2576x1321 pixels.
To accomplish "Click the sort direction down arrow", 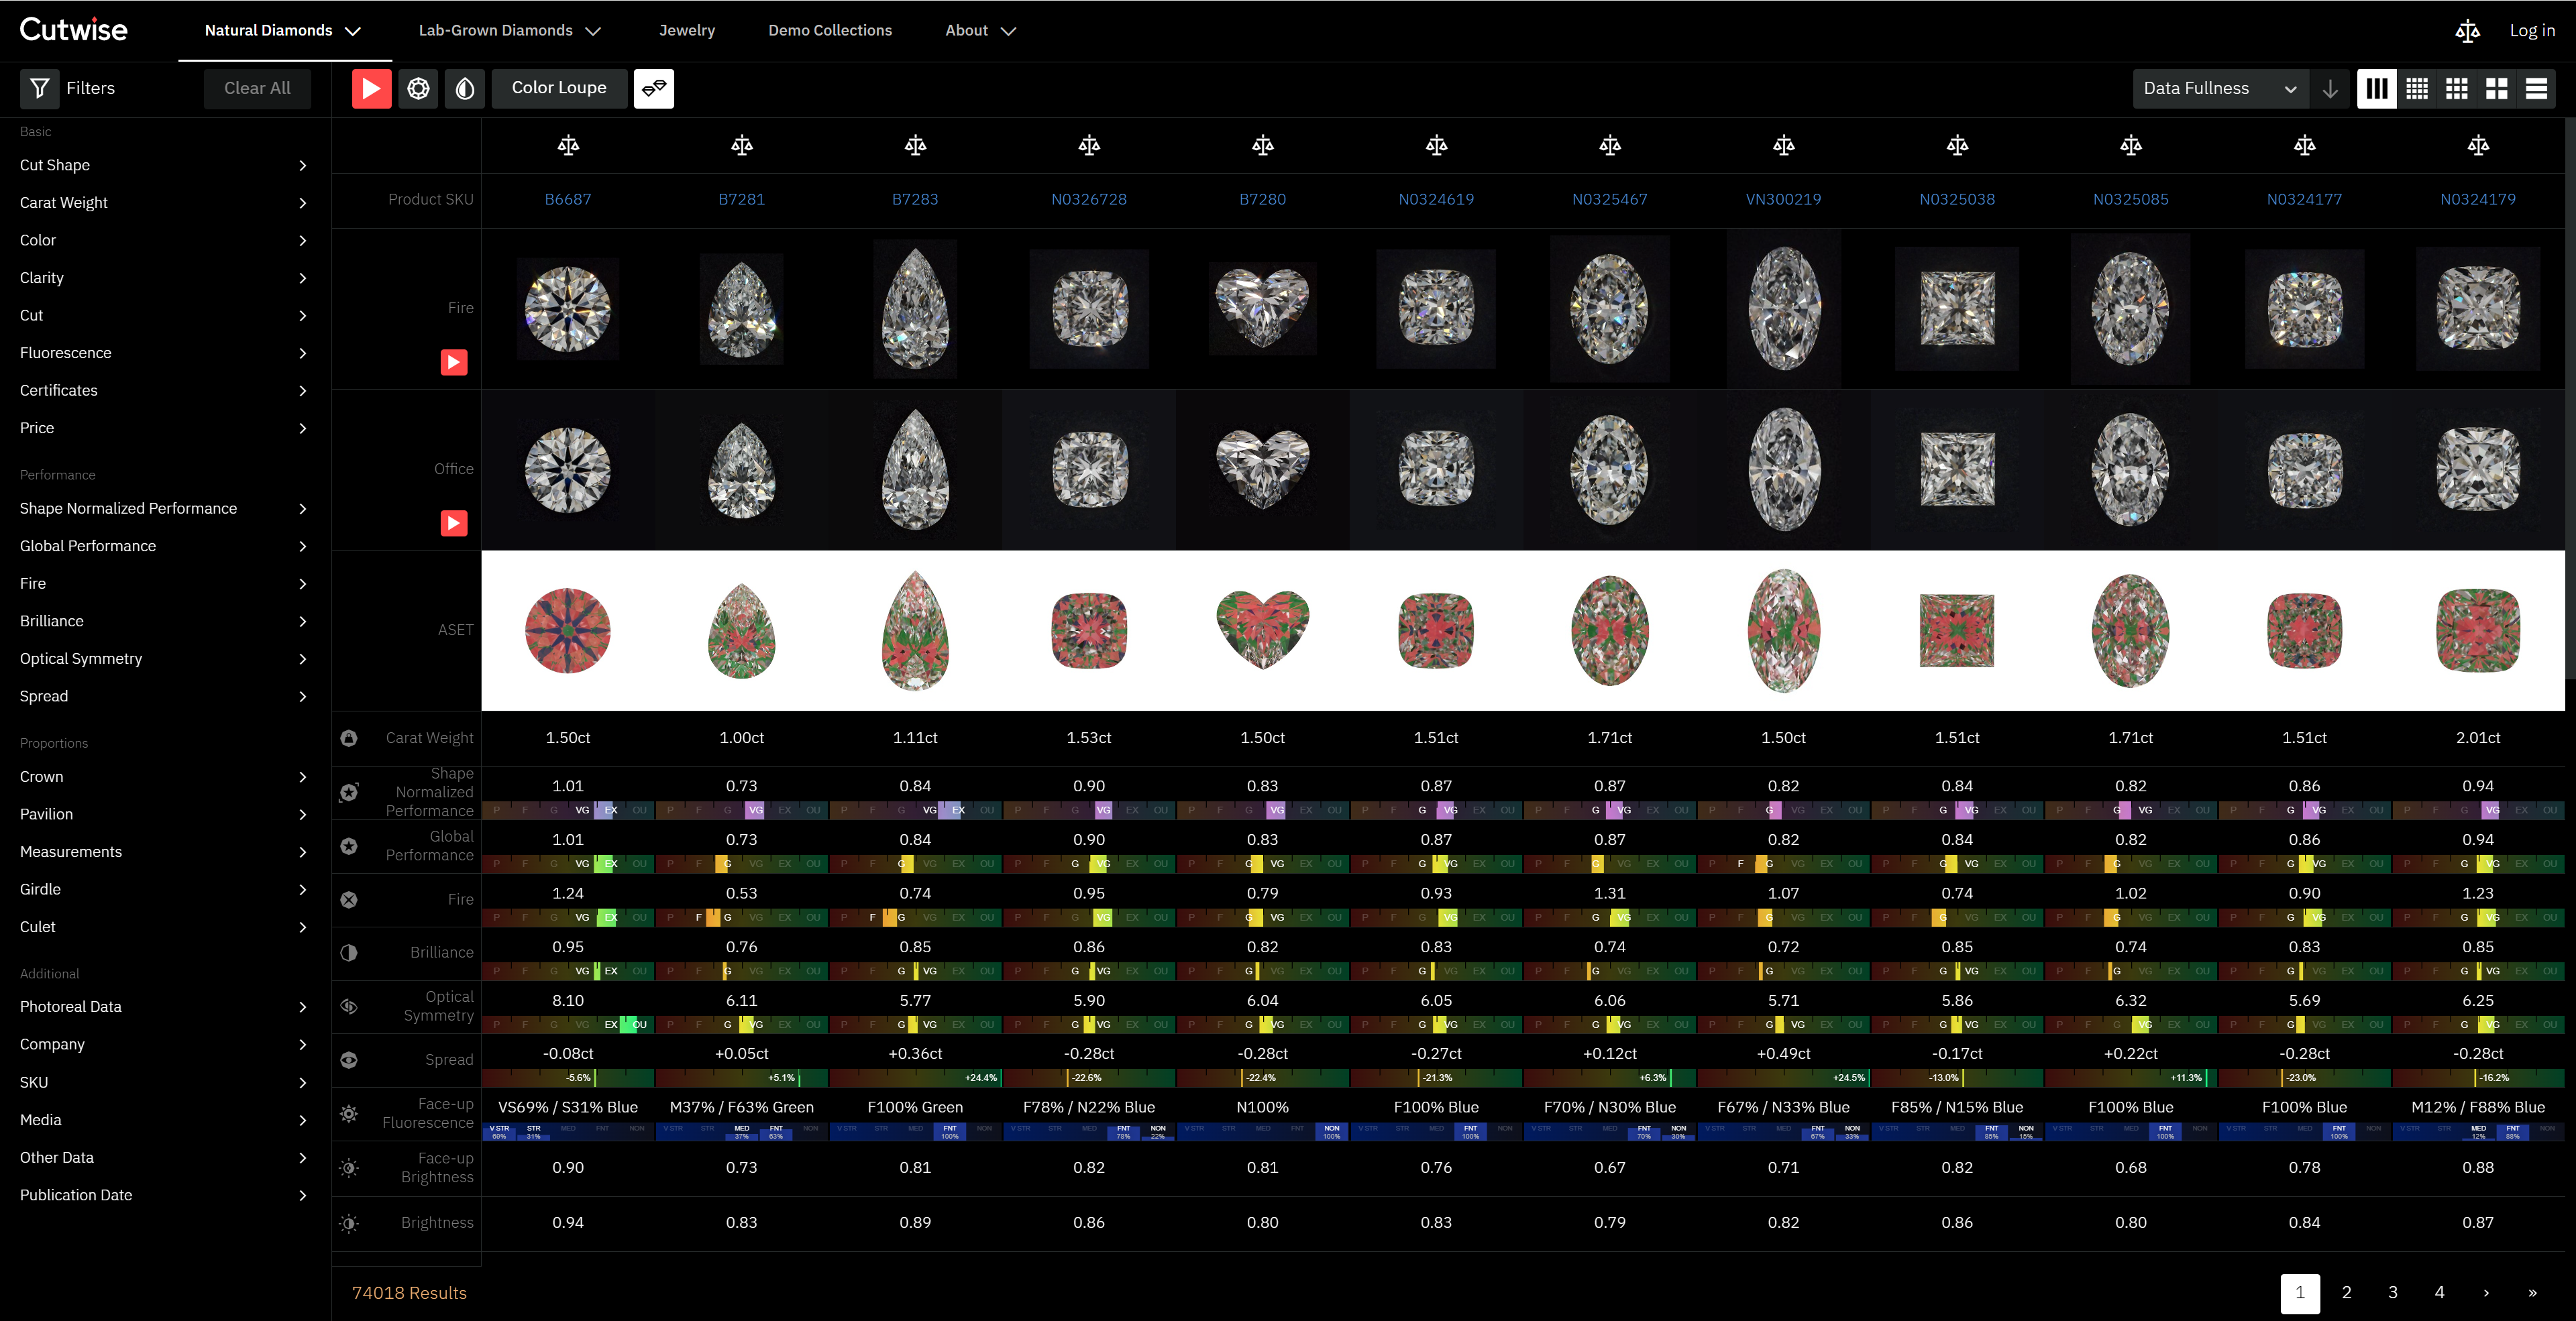I will point(2330,88).
